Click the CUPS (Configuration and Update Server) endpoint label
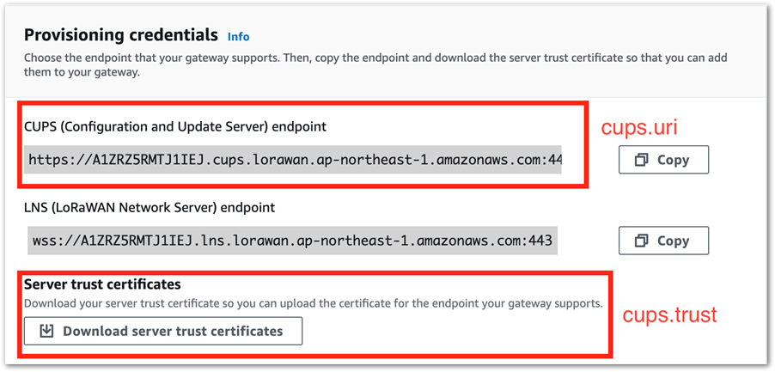 [175, 126]
